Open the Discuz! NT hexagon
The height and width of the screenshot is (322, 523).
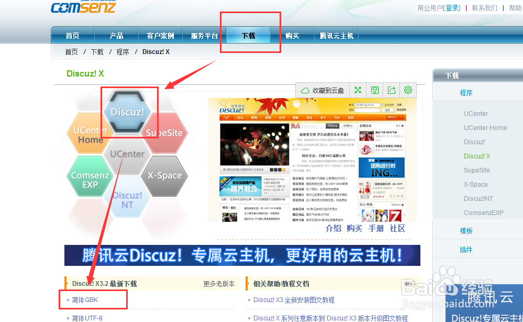[x=127, y=198]
